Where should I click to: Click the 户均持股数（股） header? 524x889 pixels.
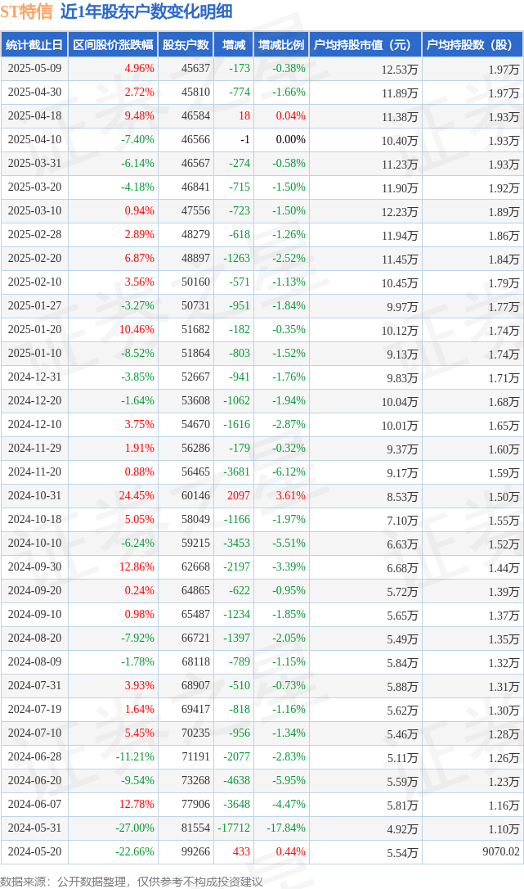[472, 45]
